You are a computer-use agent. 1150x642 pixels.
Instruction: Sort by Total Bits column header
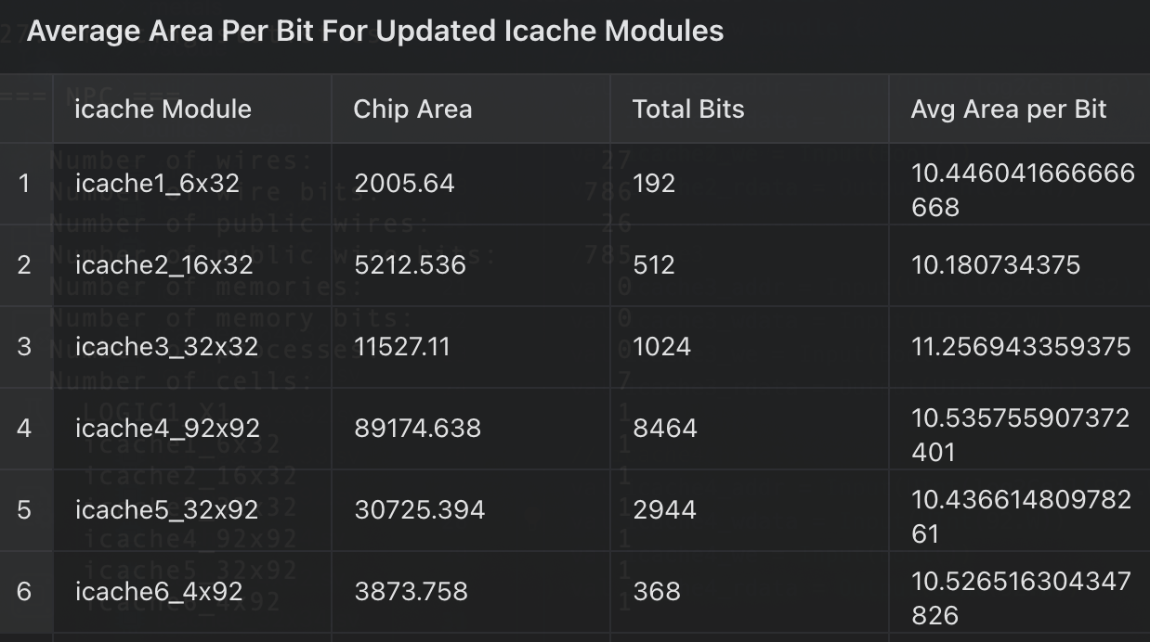(x=688, y=109)
